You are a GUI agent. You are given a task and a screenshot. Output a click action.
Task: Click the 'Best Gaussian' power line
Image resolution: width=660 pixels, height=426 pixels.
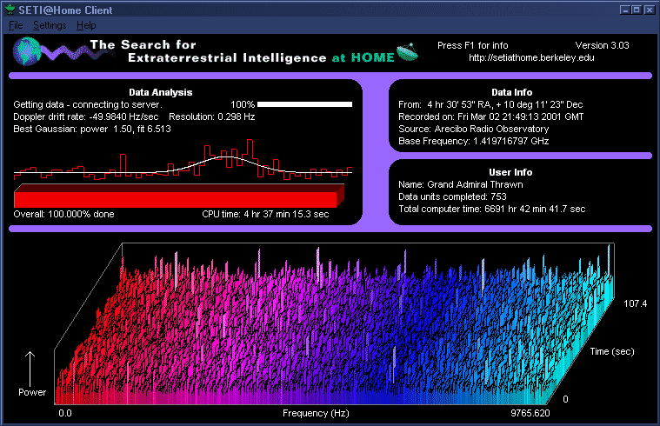point(92,129)
